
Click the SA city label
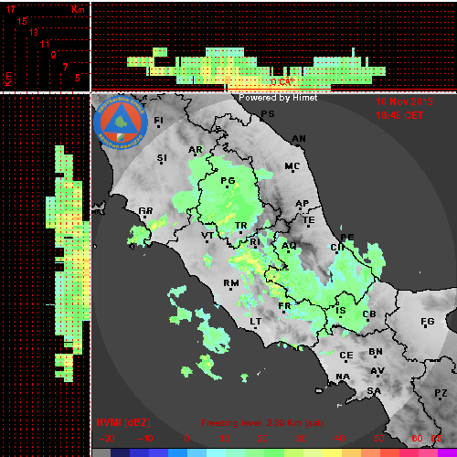coord(374,390)
